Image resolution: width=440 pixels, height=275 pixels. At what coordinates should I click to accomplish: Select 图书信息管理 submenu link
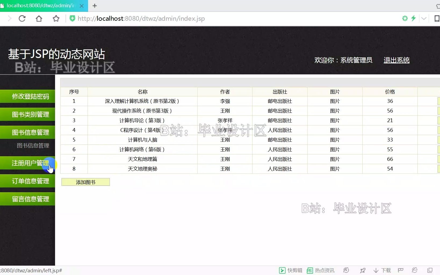point(33,146)
